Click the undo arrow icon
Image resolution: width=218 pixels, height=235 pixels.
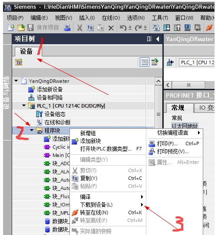(x=123, y=28)
